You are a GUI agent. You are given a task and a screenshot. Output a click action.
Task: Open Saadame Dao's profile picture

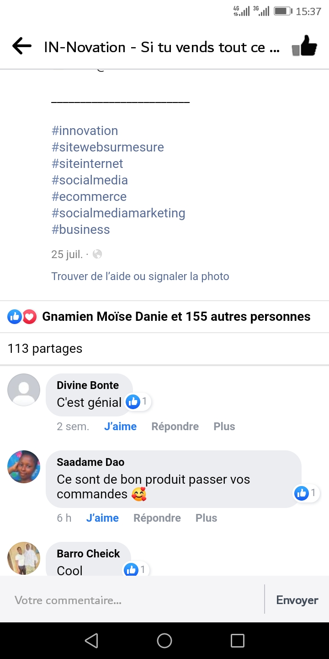click(x=24, y=467)
